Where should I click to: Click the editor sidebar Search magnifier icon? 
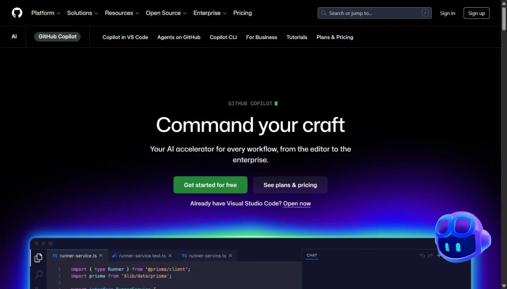click(x=38, y=275)
